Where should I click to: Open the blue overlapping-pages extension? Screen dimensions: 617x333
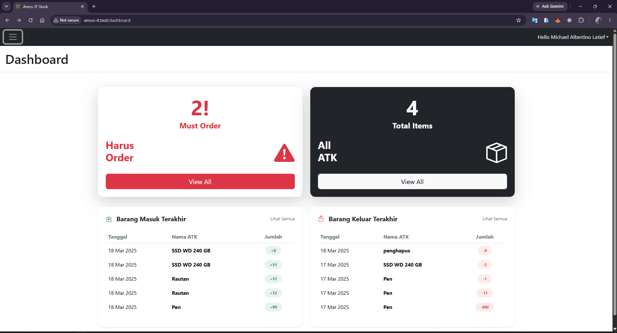(x=546, y=20)
